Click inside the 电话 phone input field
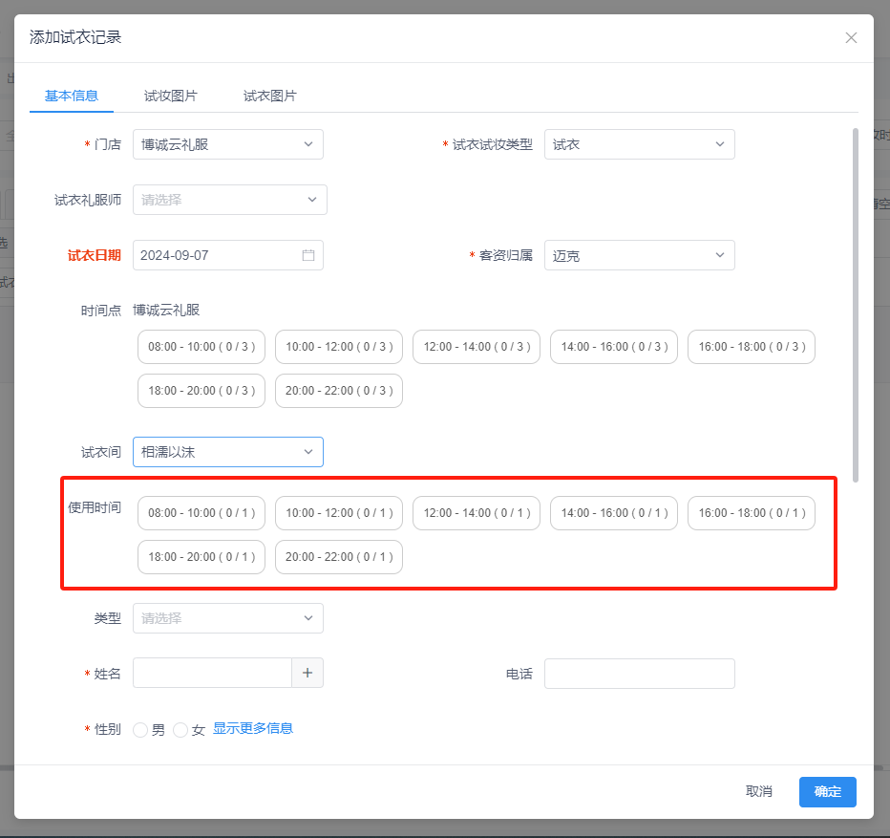Viewport: 890px width, 838px height. 639,673
